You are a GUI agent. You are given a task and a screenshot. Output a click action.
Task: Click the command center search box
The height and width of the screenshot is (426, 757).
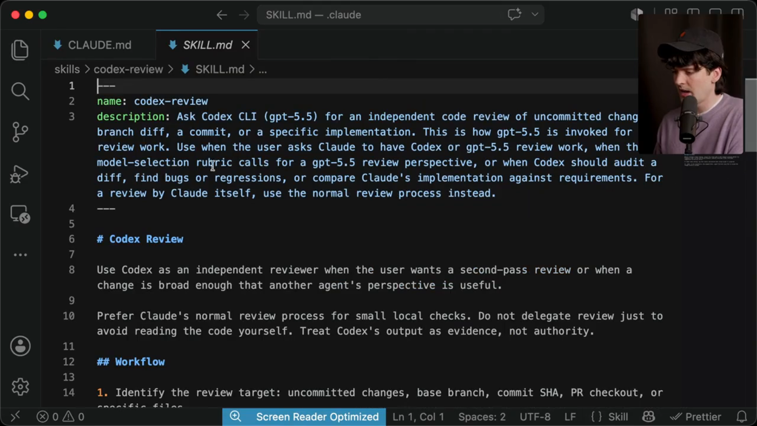(x=400, y=15)
